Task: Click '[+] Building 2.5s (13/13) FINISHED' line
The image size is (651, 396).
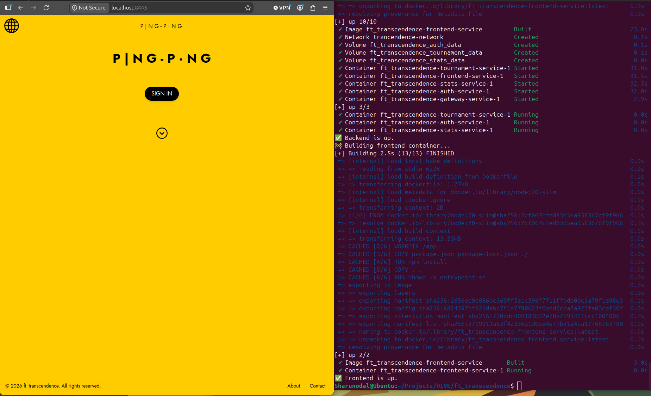Action: [394, 153]
